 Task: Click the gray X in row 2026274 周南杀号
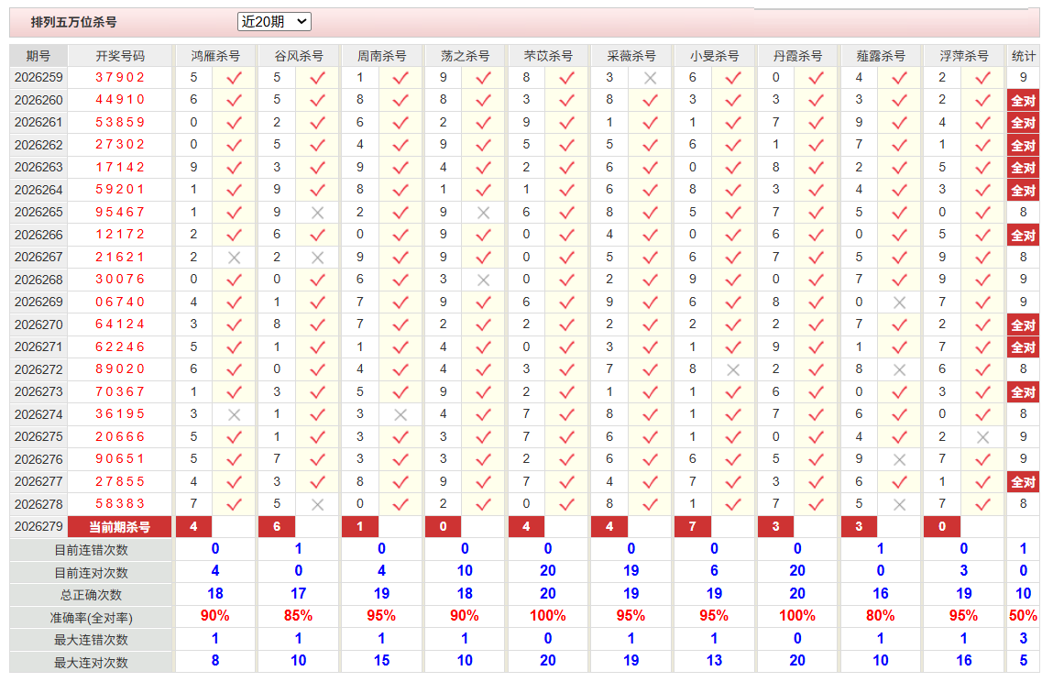400,414
